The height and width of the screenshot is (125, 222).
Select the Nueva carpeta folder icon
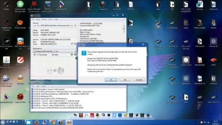pos(200,24)
